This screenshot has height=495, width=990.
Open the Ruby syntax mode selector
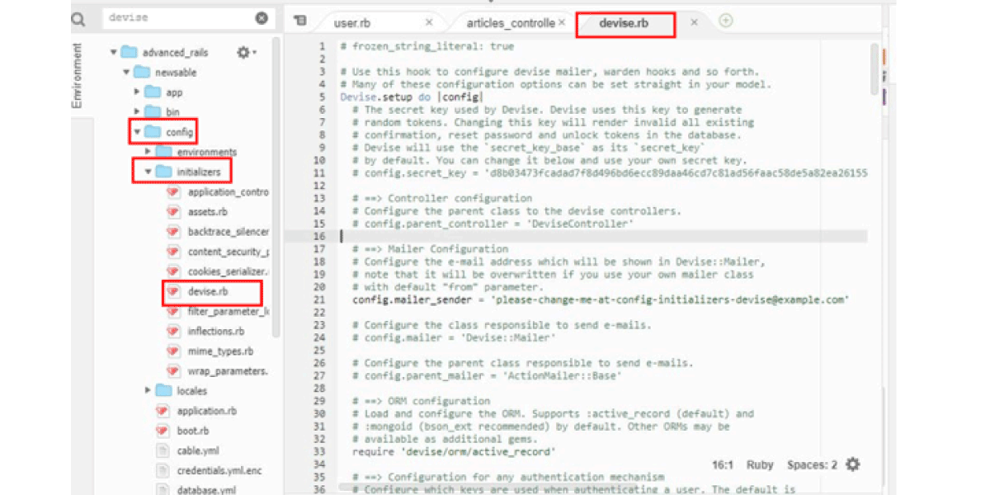[x=760, y=464]
